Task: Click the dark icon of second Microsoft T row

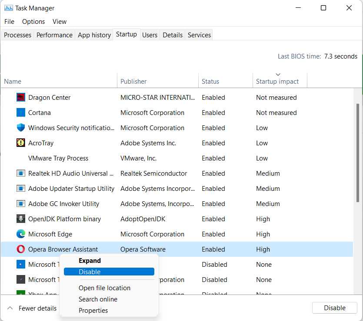Action: click(x=21, y=279)
